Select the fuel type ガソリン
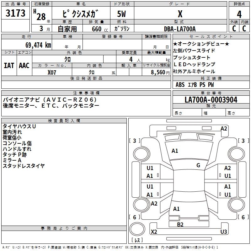The width and height of the screenshot is (251, 251). point(122,29)
